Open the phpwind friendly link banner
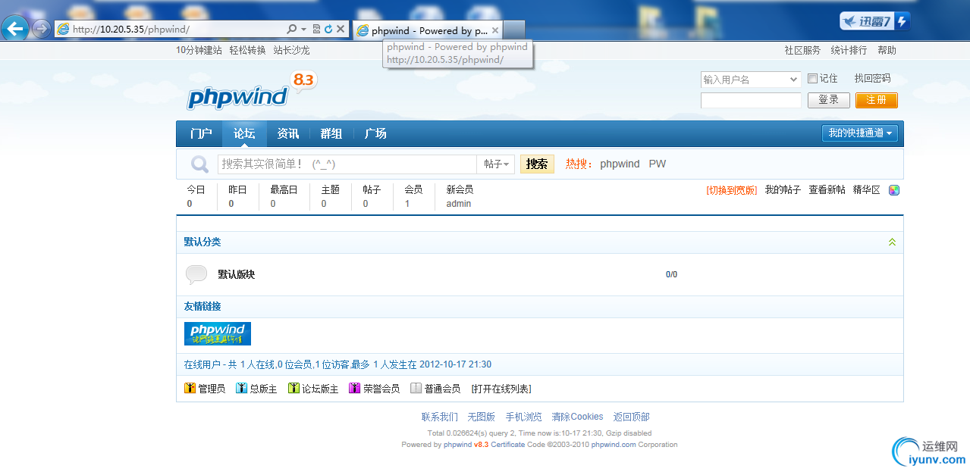 pyautogui.click(x=218, y=334)
